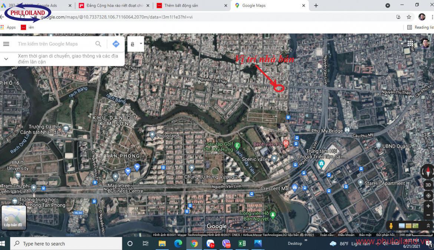Open the Google apps grid

(x=410, y=43)
